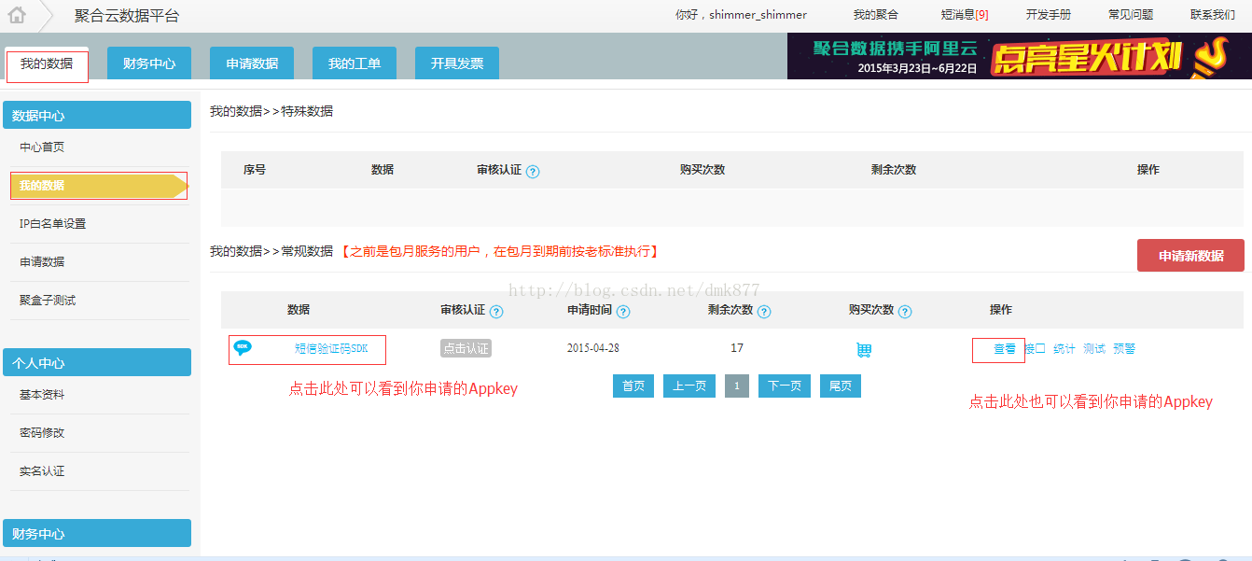The width and height of the screenshot is (1252, 561).
Task: Click help icon next to 剩余次数 header
Action: tap(764, 312)
